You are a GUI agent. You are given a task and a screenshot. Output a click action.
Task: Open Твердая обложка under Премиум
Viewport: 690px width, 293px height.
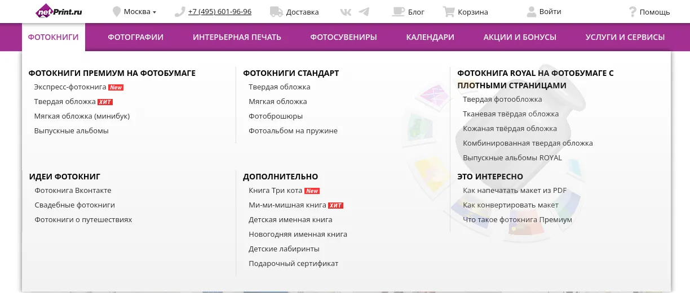point(65,102)
